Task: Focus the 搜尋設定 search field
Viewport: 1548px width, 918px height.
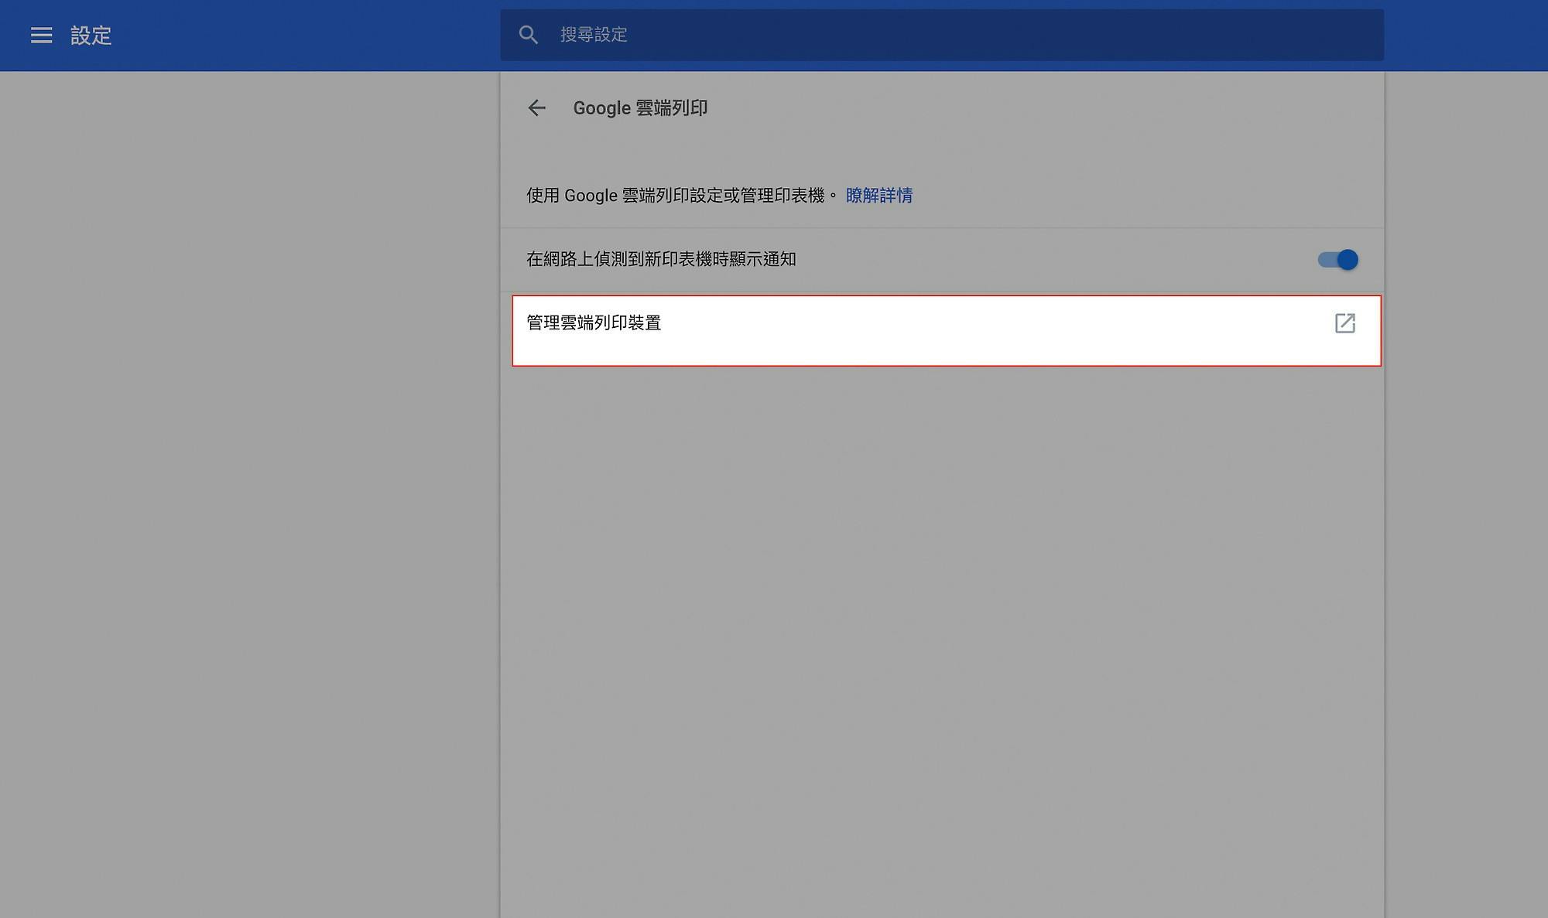Action: click(942, 35)
